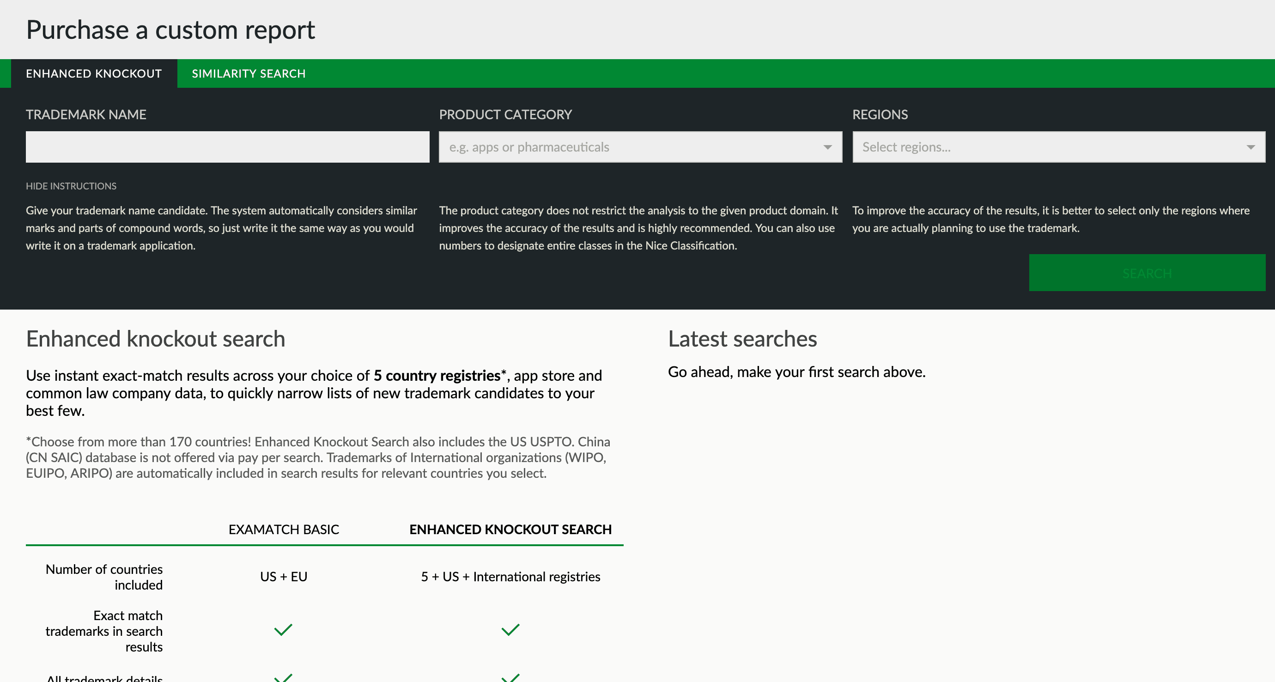Click '5 + US + International registries' cell
The width and height of the screenshot is (1275, 682).
pos(510,577)
